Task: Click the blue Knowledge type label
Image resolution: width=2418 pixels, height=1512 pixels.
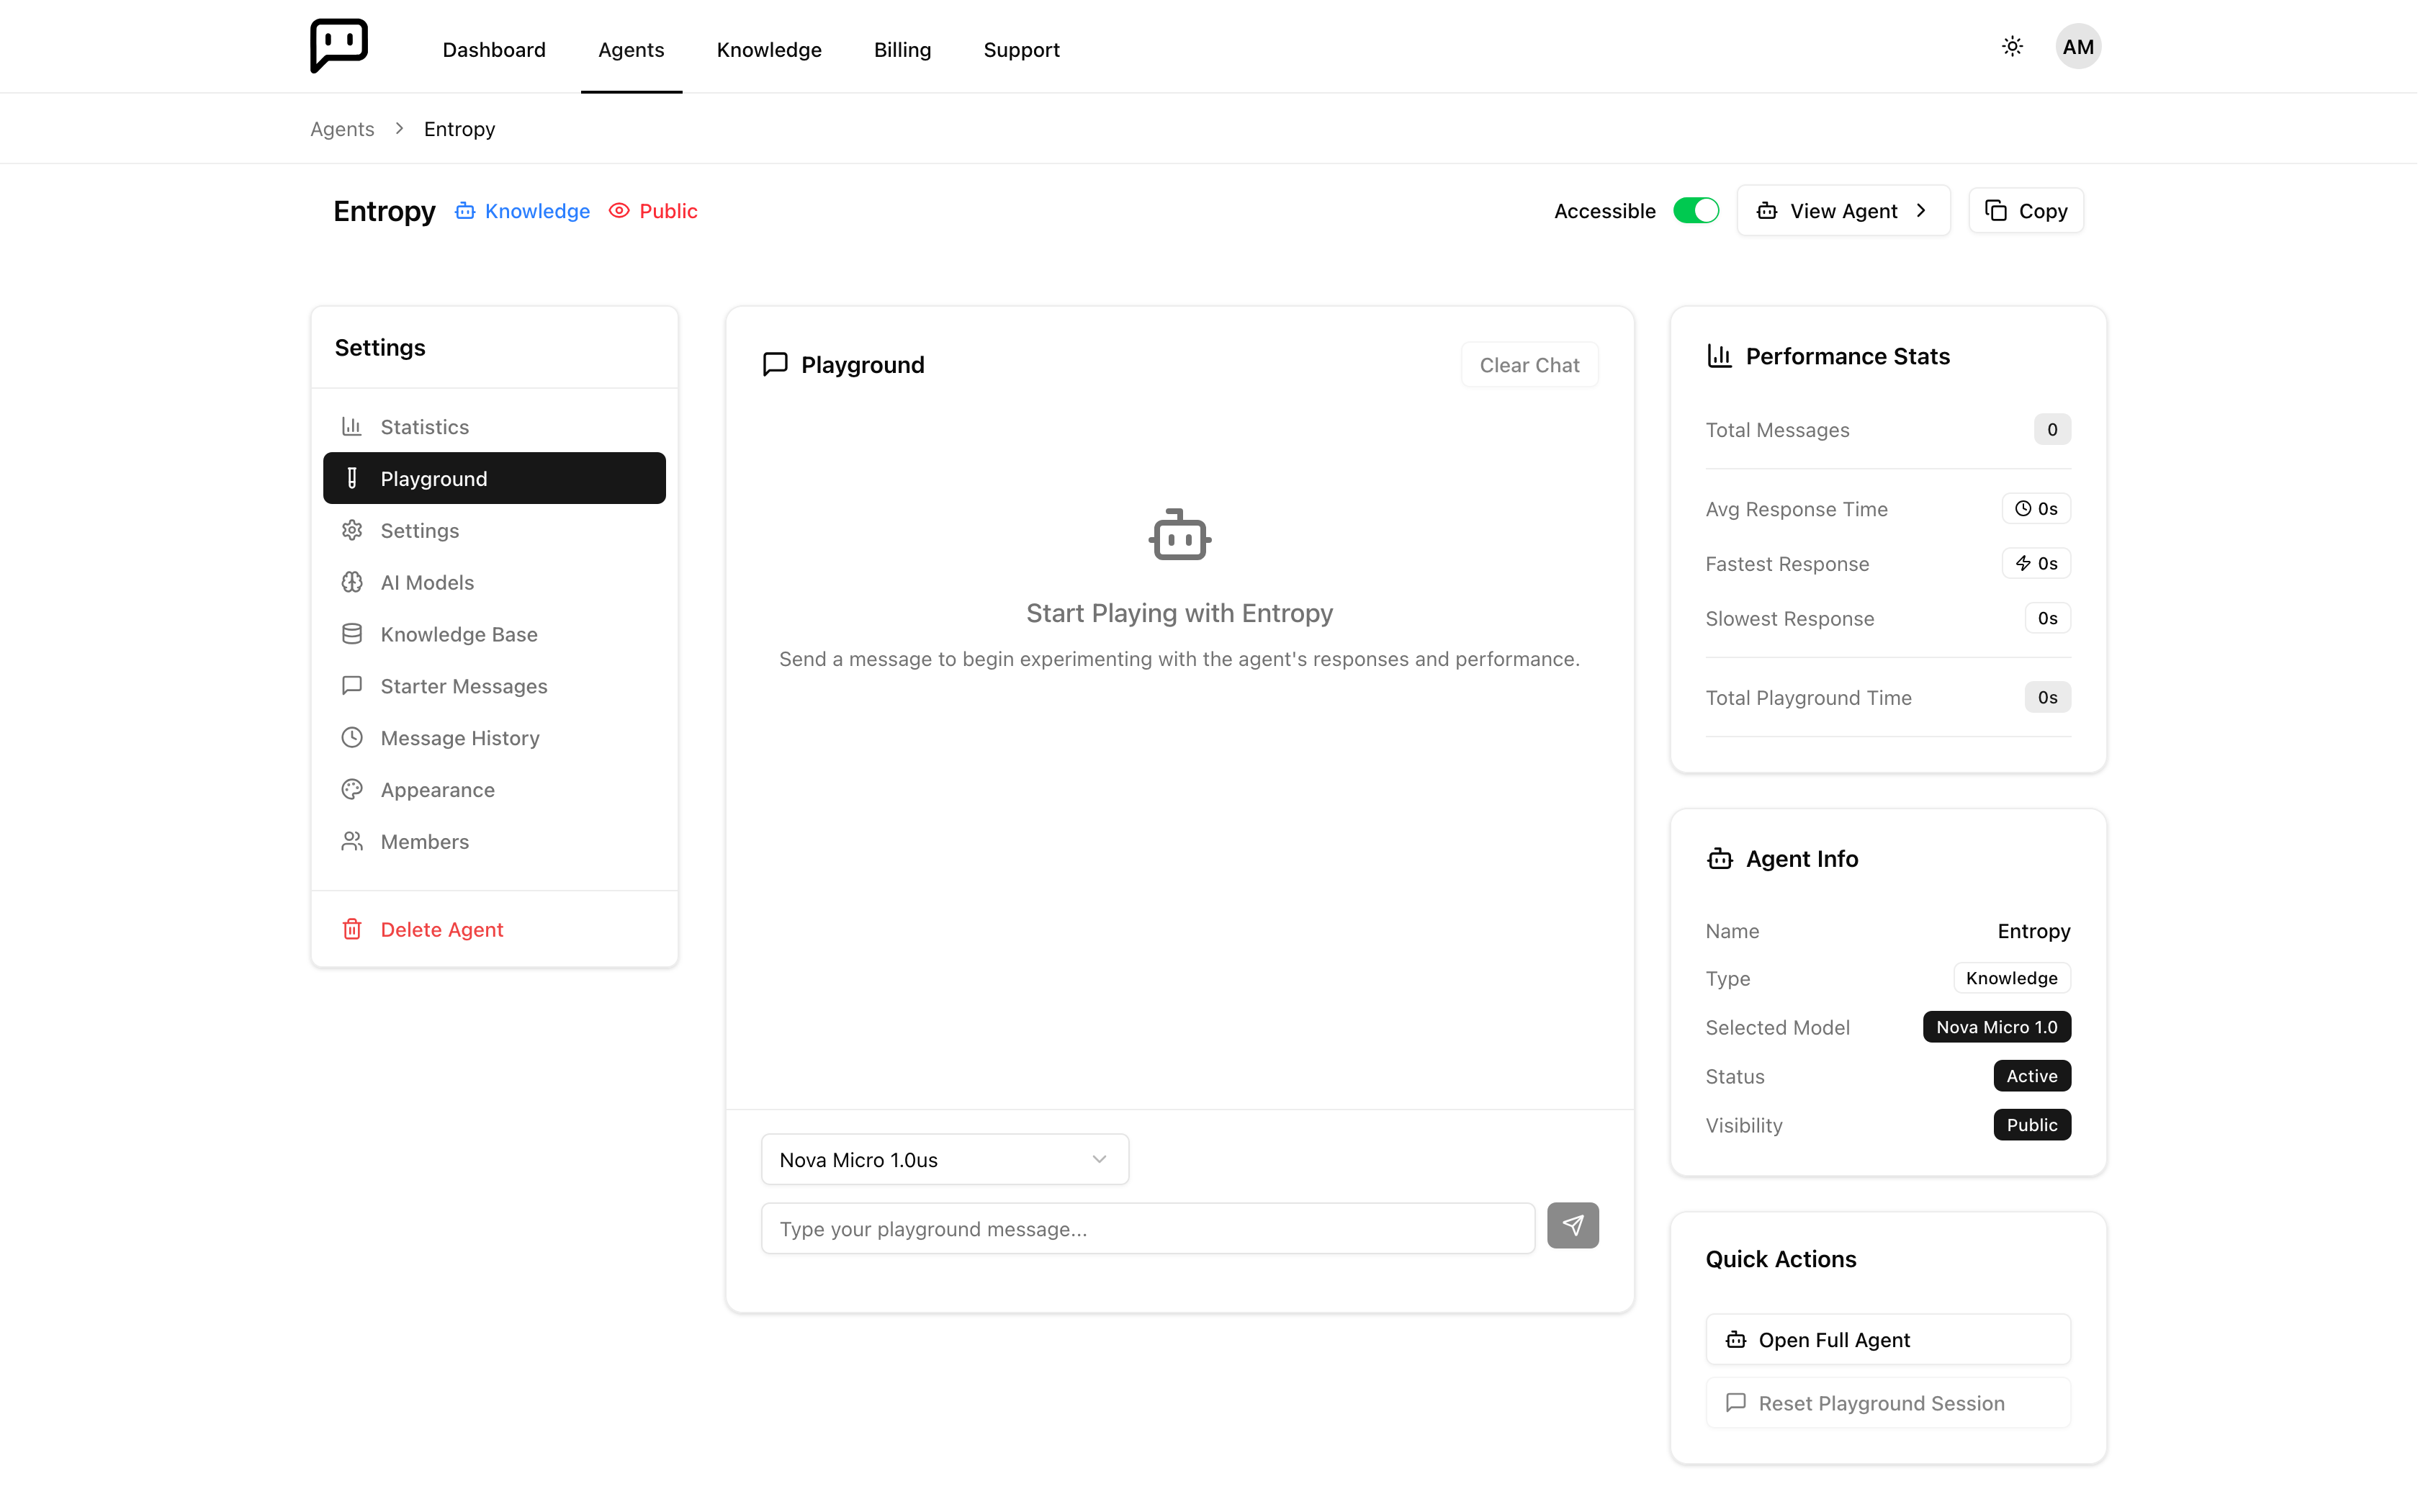Action: pyautogui.click(x=537, y=211)
